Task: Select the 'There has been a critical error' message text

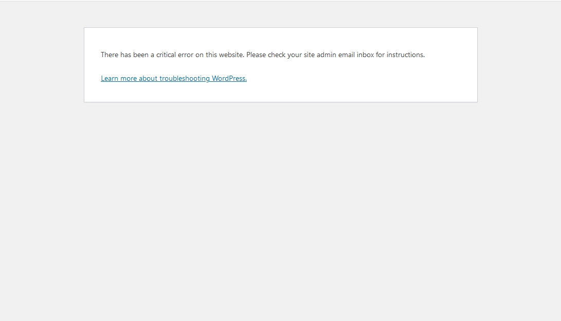Action: point(263,55)
